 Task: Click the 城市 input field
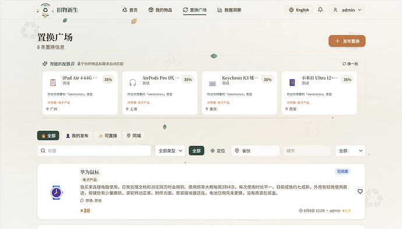tap(306, 151)
